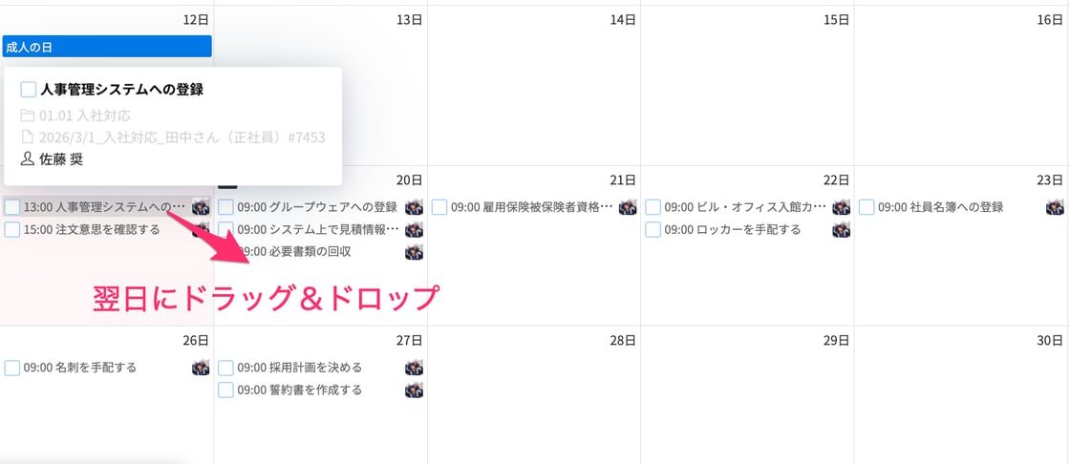Open 2026/3/1_入社対応_田中さん document link

(x=182, y=137)
